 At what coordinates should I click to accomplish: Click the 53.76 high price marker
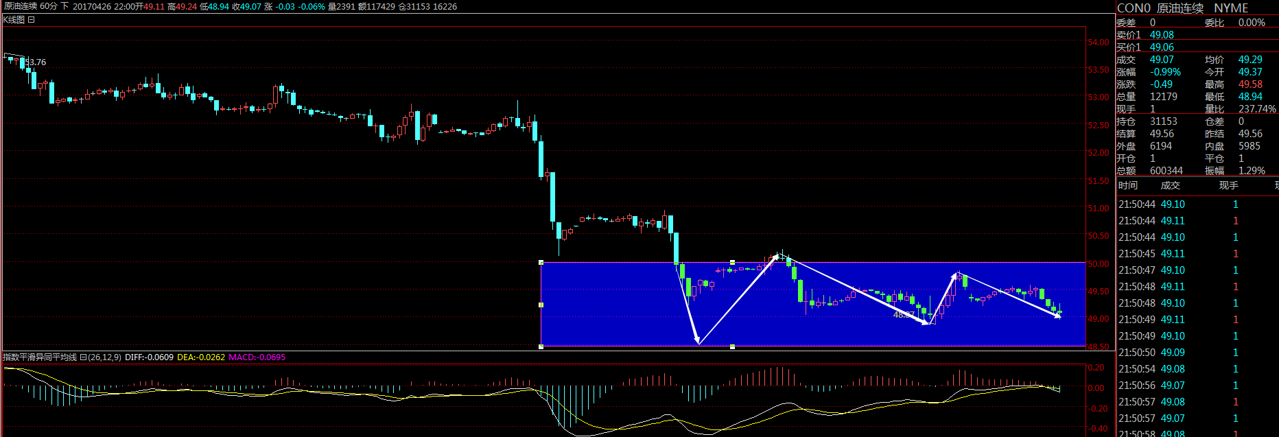(x=35, y=62)
